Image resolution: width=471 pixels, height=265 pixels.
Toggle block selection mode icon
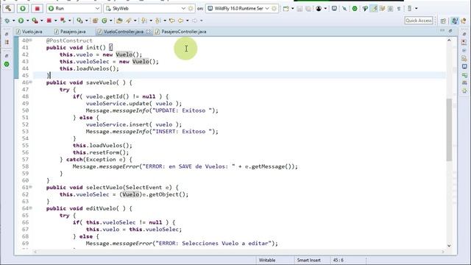391,8
